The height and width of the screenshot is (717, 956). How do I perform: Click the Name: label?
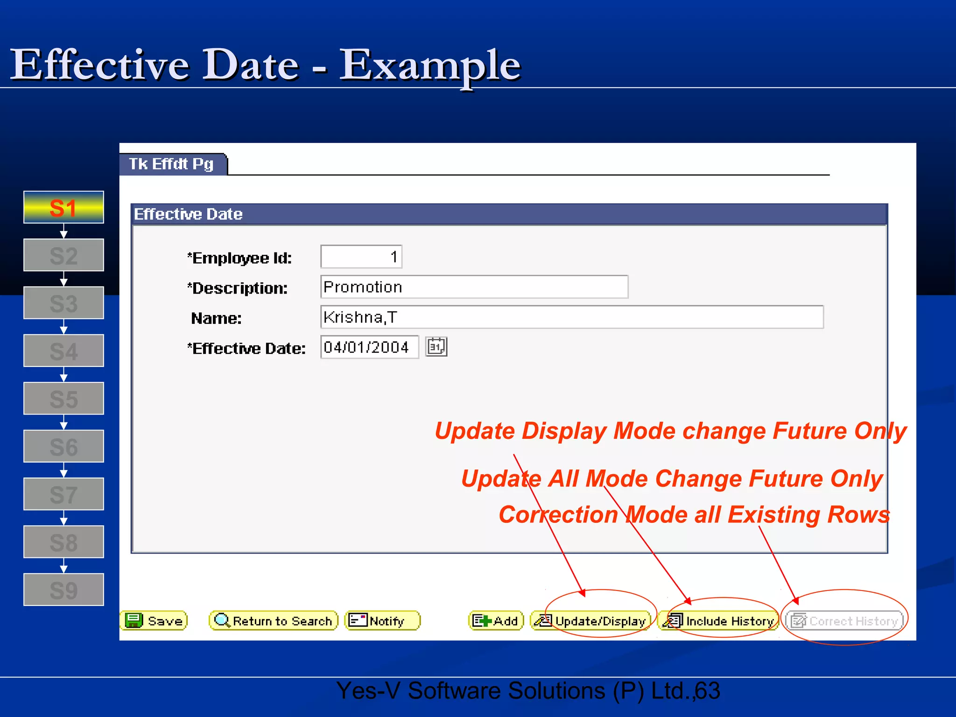click(216, 318)
